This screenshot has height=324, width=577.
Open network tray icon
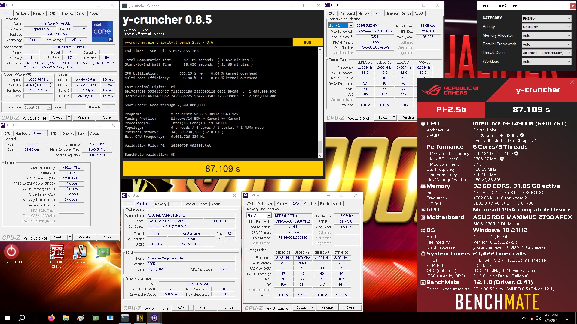[538, 318]
